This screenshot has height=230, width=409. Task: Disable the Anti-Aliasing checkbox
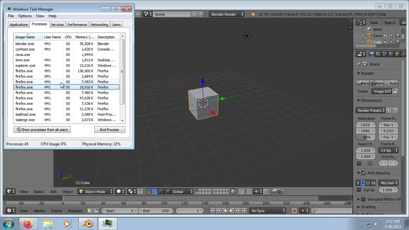pos(363,173)
